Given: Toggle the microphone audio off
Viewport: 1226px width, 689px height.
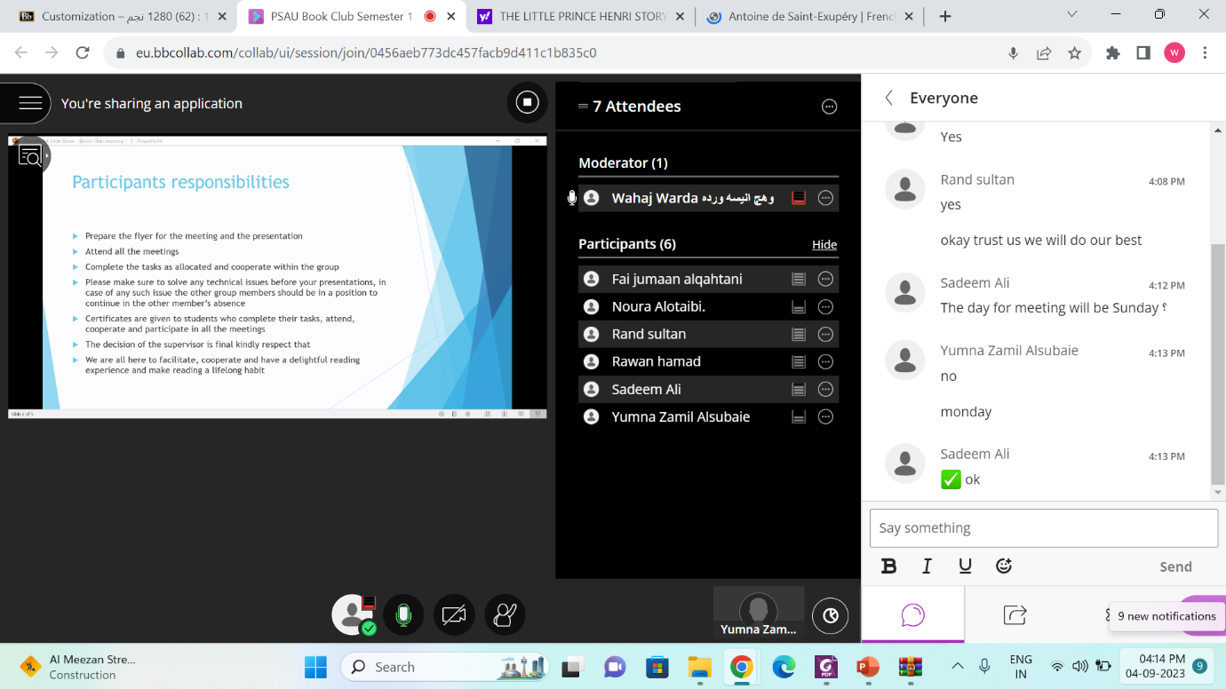Looking at the screenshot, I should [x=403, y=614].
